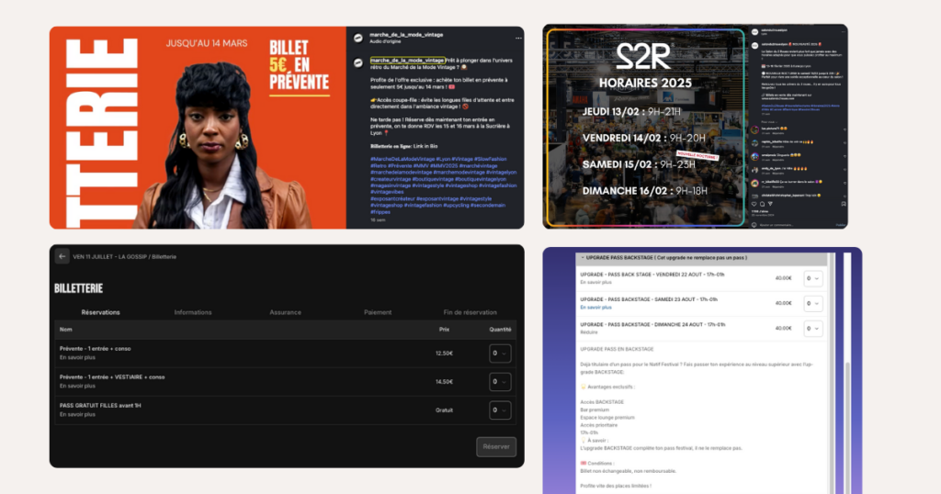Click the #MarcheDeLaModeVintage hashtag
This screenshot has width=941, height=494.
[402, 159]
